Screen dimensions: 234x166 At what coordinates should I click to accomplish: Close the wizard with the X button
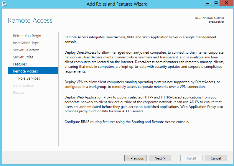pos(227,3)
